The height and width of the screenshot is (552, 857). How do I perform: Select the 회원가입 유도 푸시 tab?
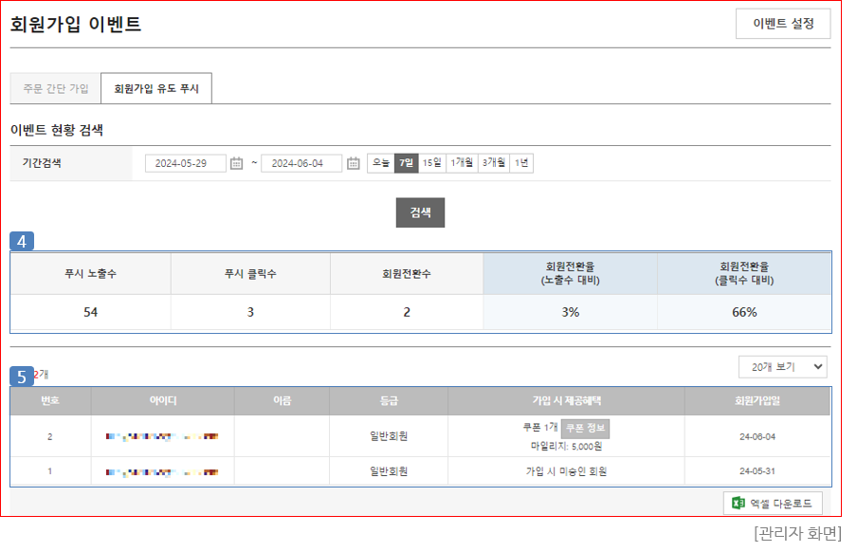pyautogui.click(x=156, y=88)
